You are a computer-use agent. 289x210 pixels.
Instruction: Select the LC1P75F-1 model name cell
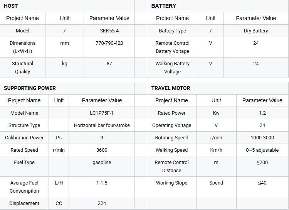102,113
